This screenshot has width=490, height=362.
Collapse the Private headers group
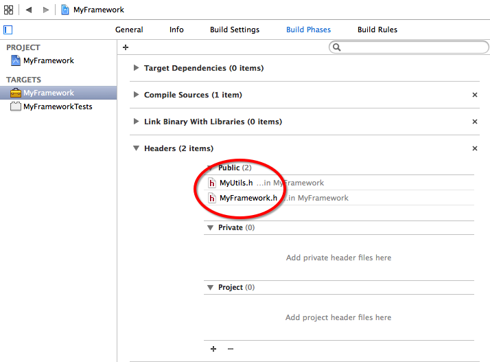pyautogui.click(x=210, y=228)
